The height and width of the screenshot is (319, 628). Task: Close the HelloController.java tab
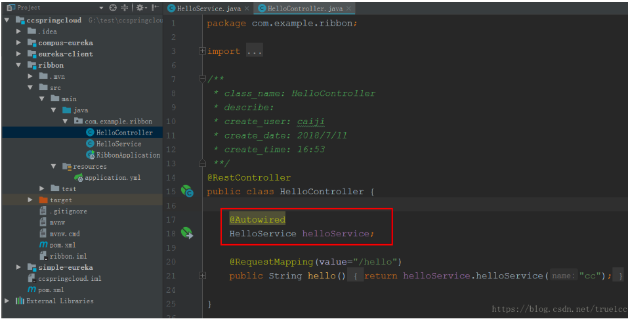click(349, 9)
